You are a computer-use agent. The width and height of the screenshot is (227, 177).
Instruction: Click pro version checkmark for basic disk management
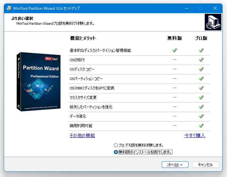201,50
